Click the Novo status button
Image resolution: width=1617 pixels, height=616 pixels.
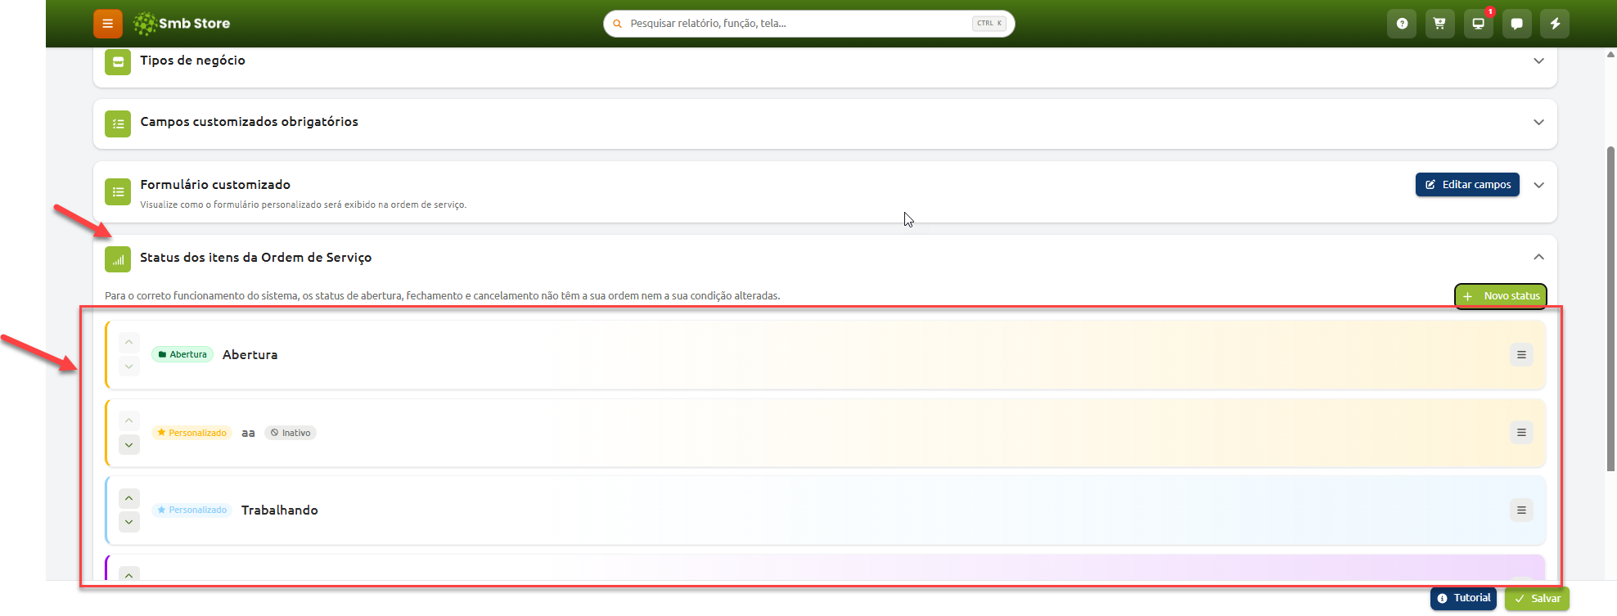tap(1501, 296)
